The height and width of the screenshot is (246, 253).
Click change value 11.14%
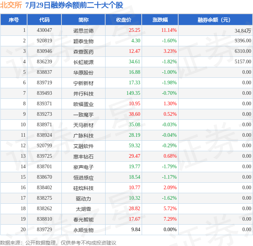pos(169,30)
